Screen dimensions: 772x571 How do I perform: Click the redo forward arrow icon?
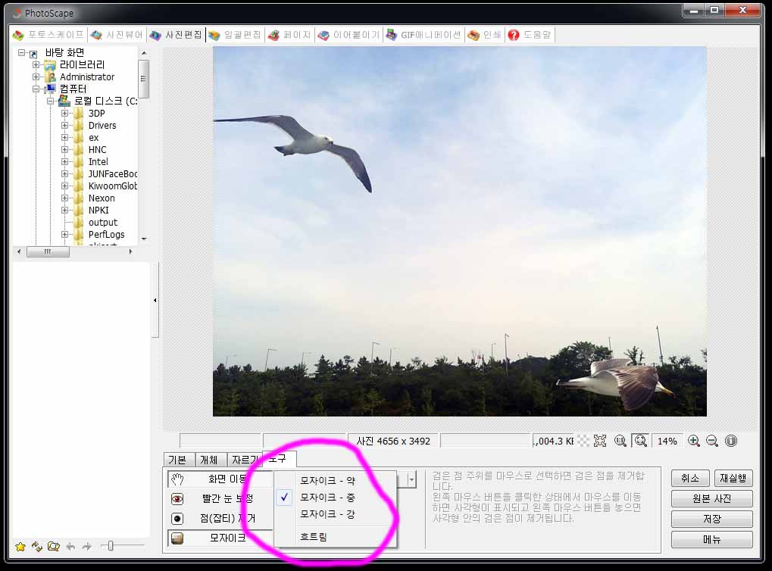tap(86, 547)
